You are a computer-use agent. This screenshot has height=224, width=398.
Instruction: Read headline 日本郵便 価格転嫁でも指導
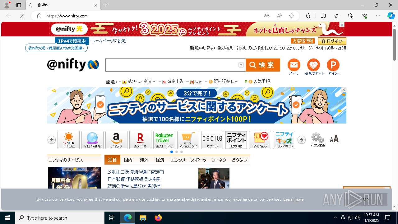(x=134, y=179)
